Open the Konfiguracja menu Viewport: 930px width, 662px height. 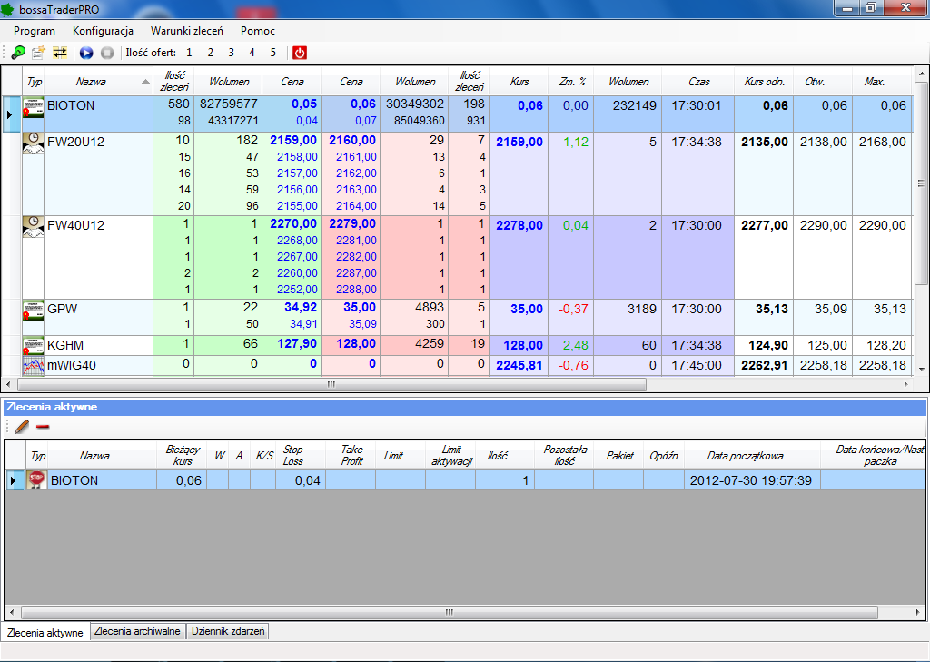pos(103,31)
